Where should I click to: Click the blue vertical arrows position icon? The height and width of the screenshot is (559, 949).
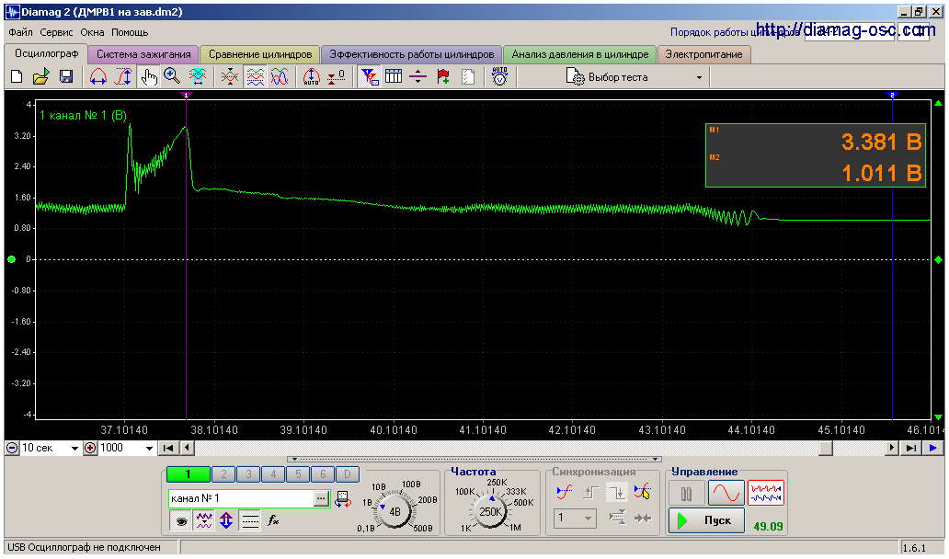[x=226, y=520]
